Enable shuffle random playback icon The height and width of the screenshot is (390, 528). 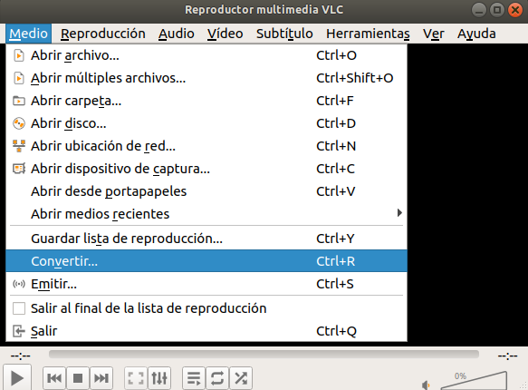coord(241,378)
